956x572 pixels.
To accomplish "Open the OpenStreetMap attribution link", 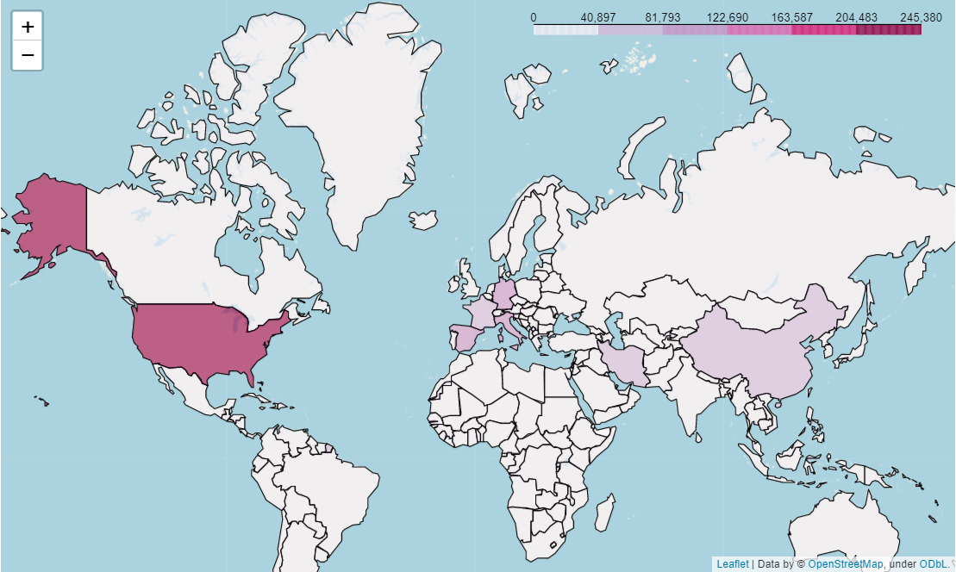I will [845, 564].
